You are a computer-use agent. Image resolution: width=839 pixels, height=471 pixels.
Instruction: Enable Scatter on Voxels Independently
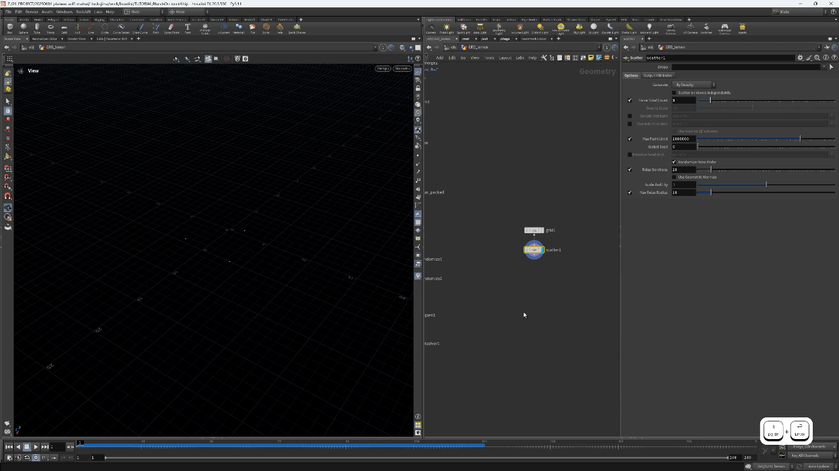click(x=674, y=92)
